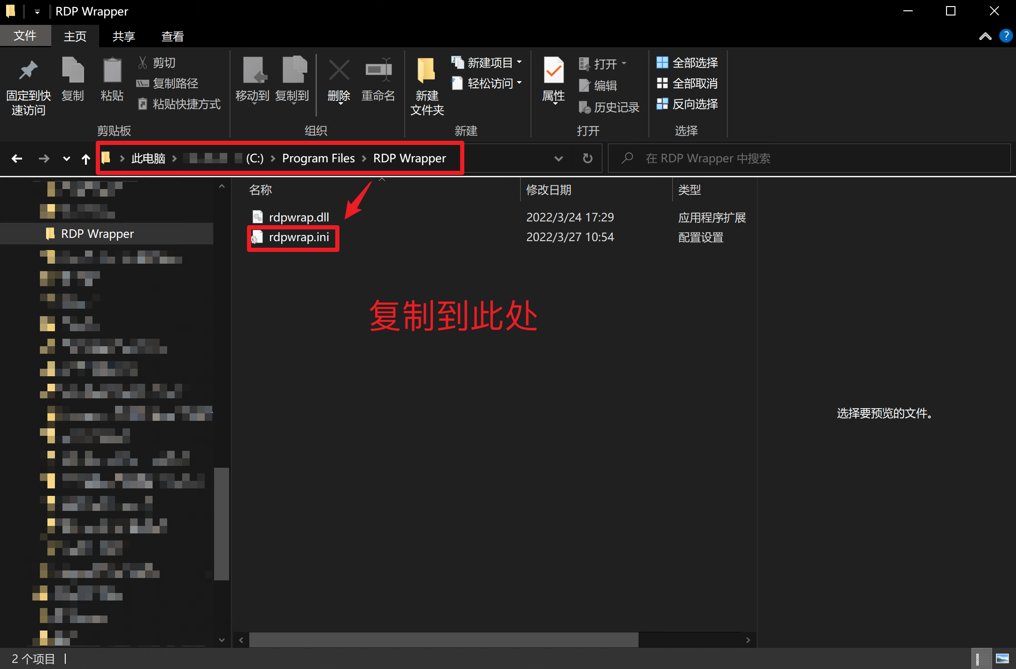Image resolution: width=1016 pixels, height=669 pixels.
Task: Click the search box for RDP Wrapper
Action: click(x=809, y=159)
